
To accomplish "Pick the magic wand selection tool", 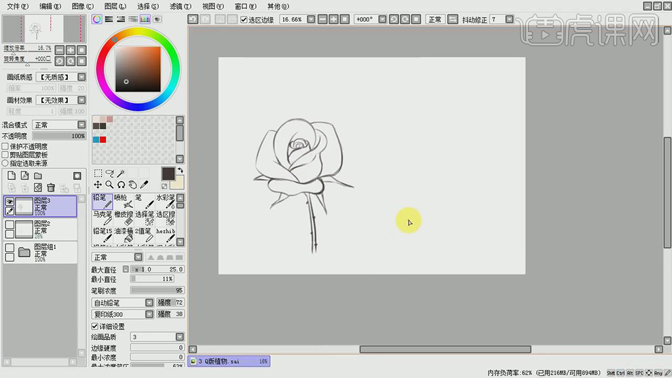I will (120, 174).
